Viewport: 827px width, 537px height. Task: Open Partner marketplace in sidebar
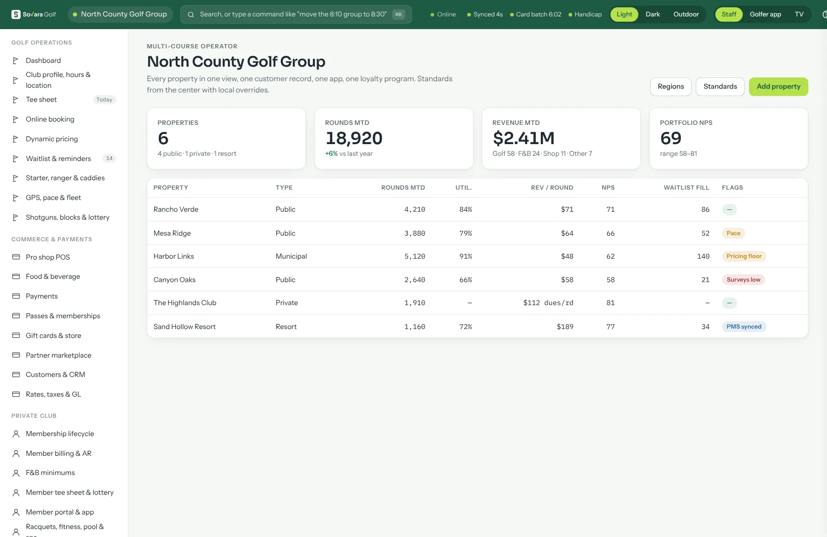click(x=64, y=355)
